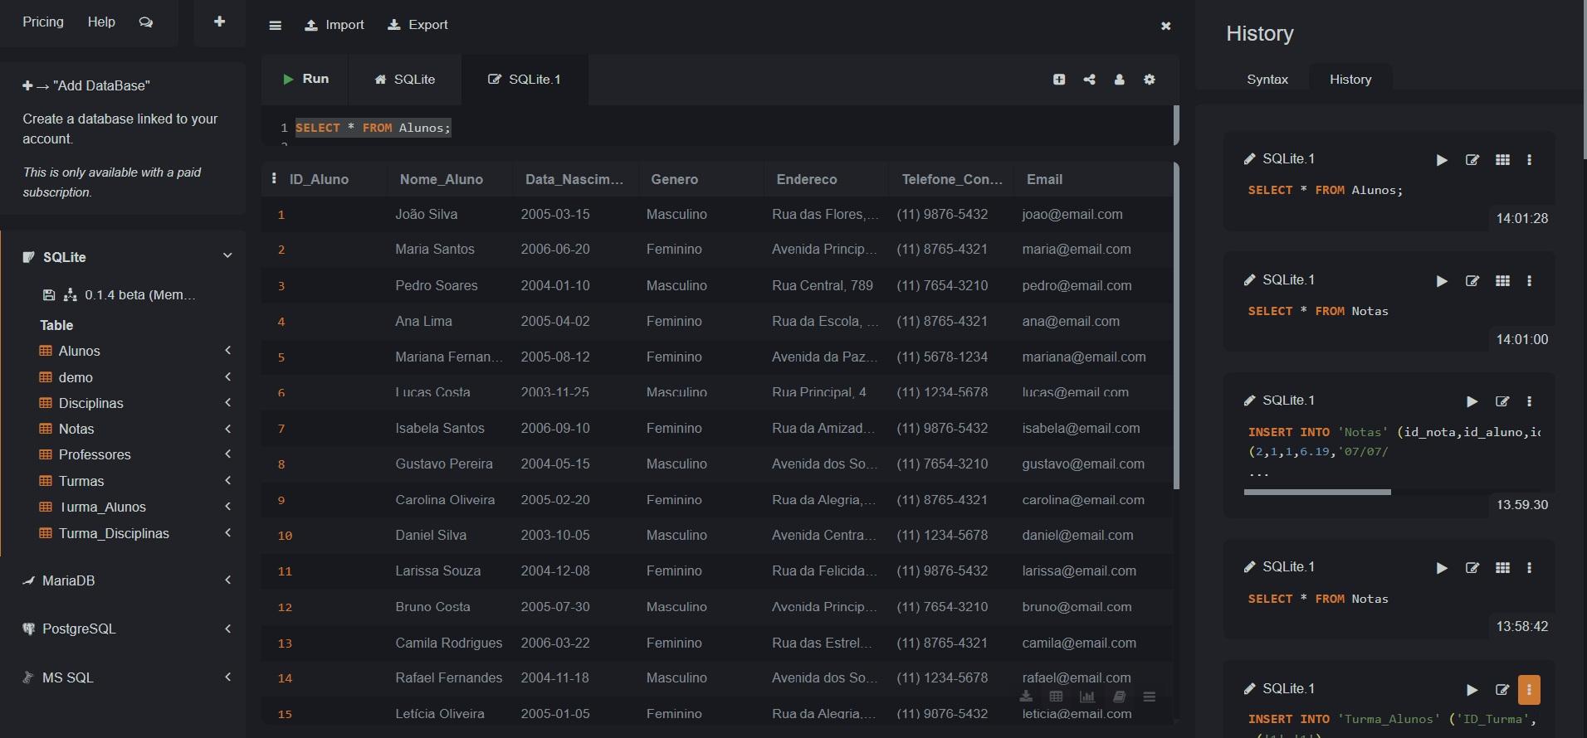Edit the 14:01:28 Alunos history query
This screenshot has width=1587, height=738.
(x=1472, y=160)
